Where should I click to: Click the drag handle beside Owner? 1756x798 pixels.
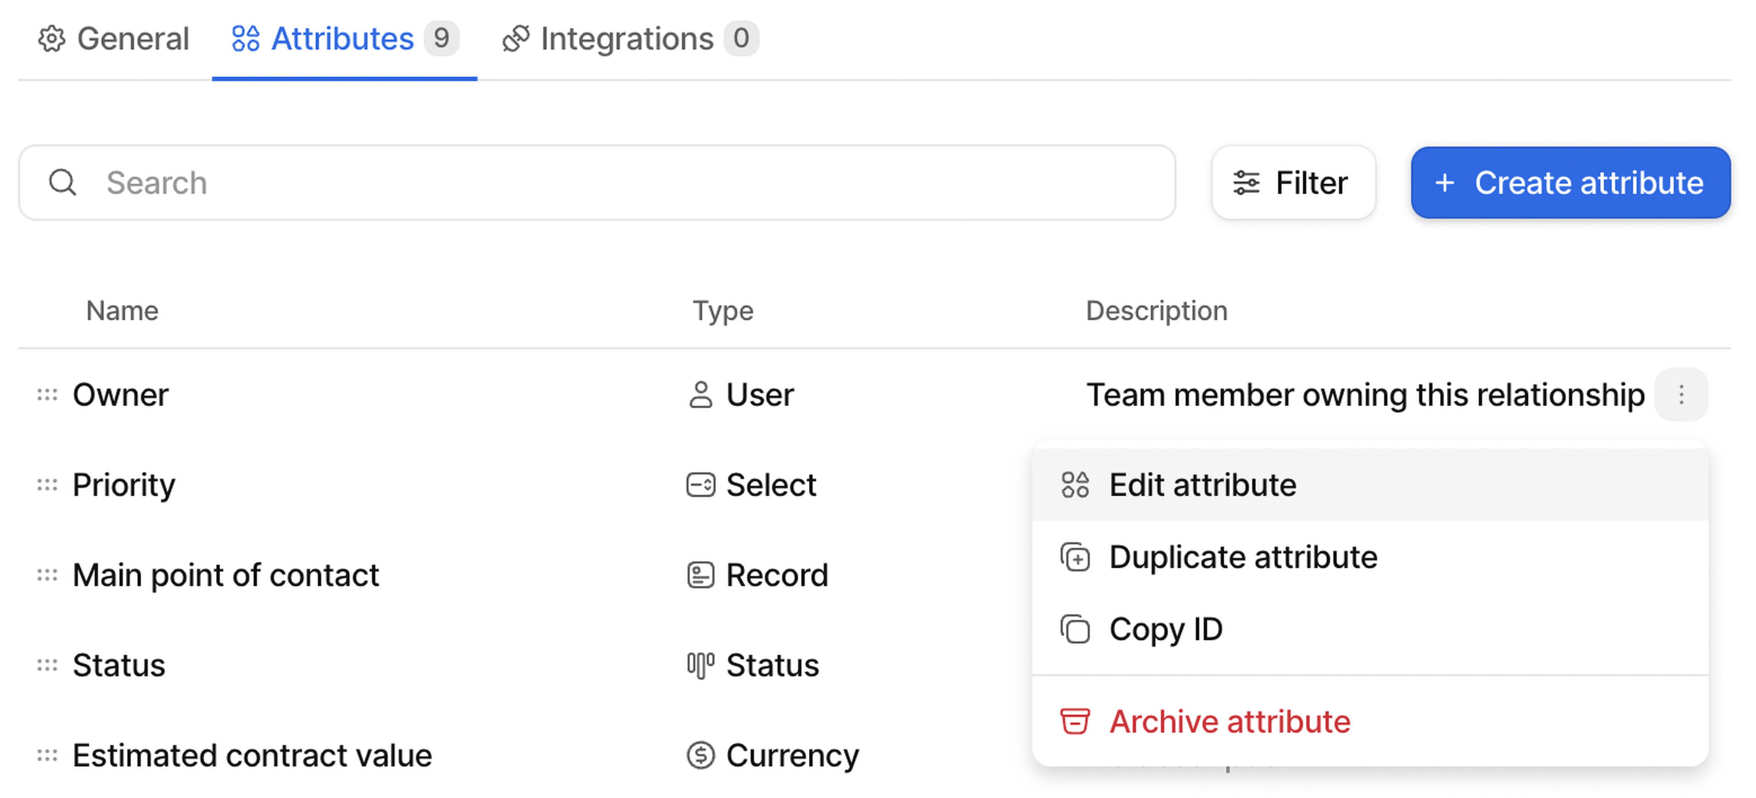47,395
